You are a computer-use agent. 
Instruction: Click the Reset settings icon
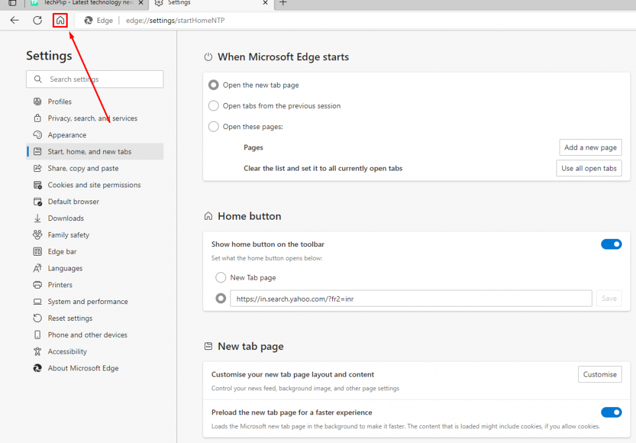[37, 318]
